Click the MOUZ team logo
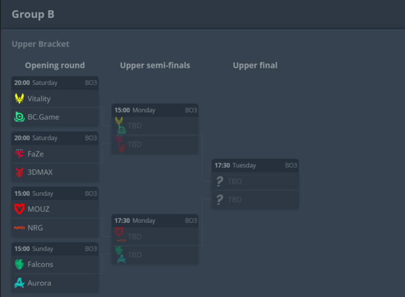 click(x=20, y=209)
